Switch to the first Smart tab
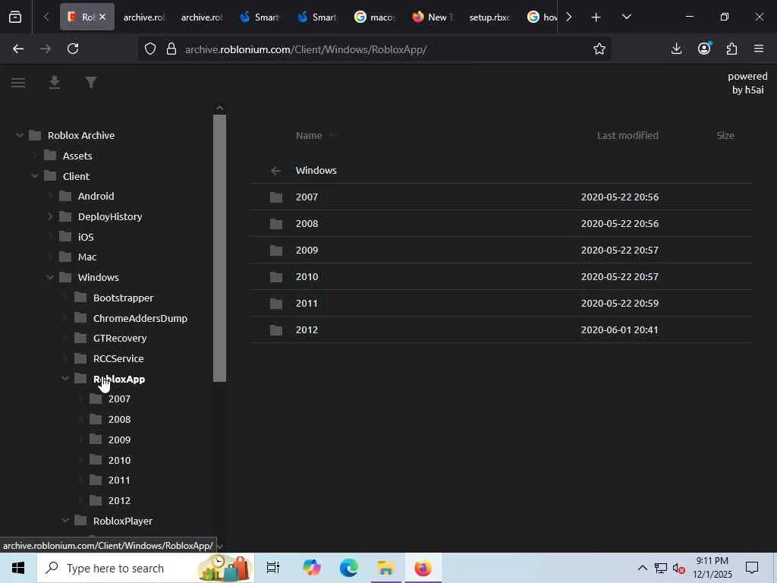Viewport: 777px width, 583px height. coord(260,17)
